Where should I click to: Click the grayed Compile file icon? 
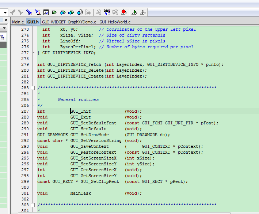(x=98, y=12)
